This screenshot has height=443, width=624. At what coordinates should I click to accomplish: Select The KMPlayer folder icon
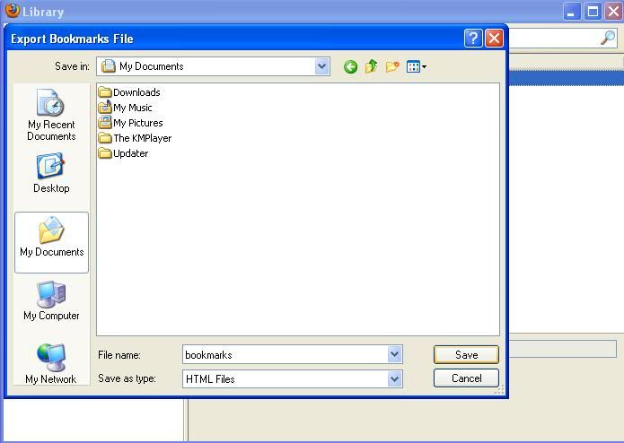click(105, 138)
